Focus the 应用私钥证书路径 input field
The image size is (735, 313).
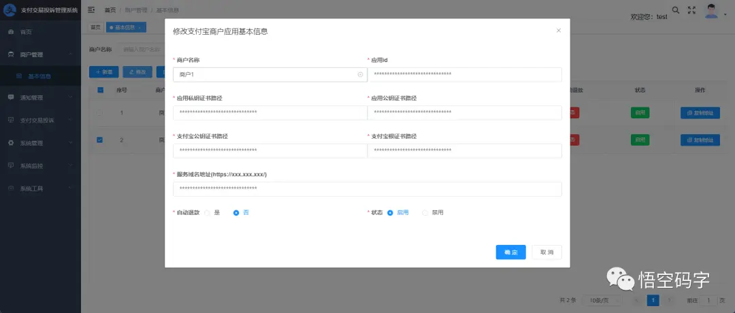tap(270, 112)
